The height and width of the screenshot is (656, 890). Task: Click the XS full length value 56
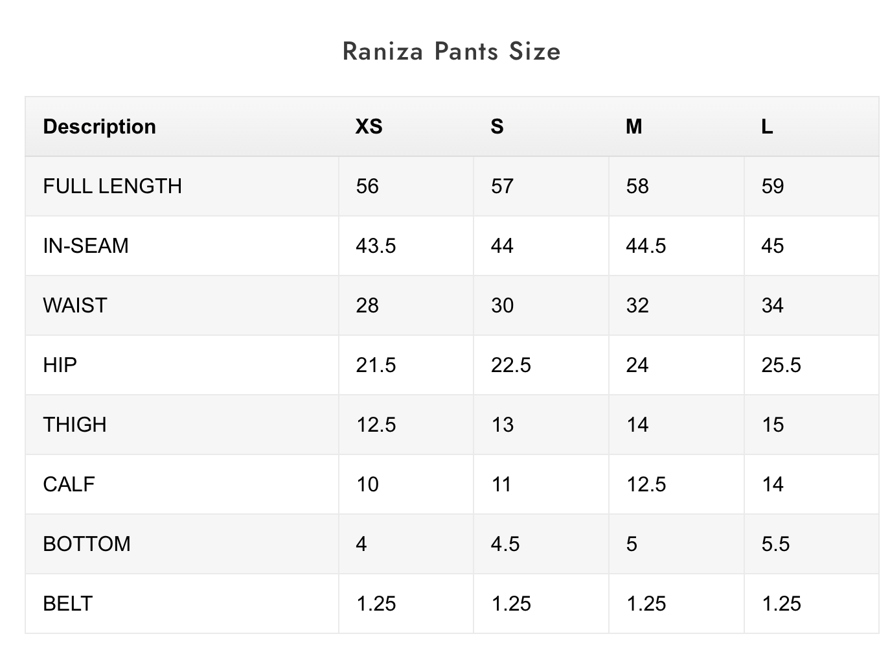pyautogui.click(x=367, y=186)
